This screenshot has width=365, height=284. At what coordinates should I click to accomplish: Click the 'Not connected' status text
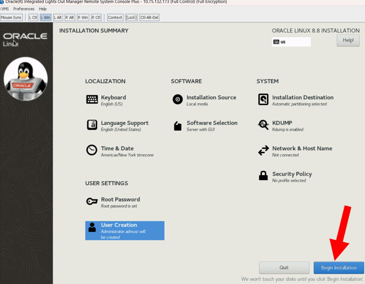[x=285, y=155]
